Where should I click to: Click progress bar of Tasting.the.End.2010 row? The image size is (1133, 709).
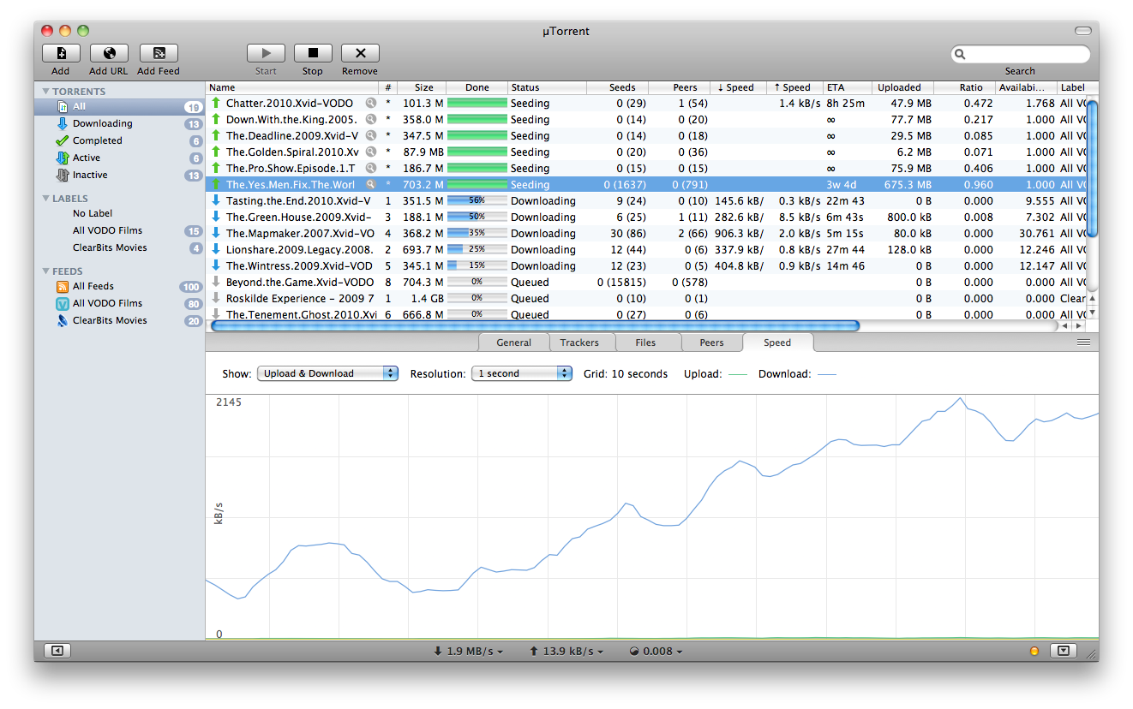coord(477,201)
